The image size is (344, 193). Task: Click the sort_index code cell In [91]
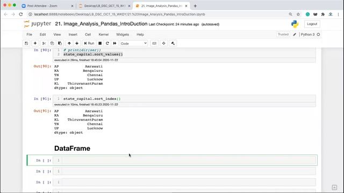point(184,99)
